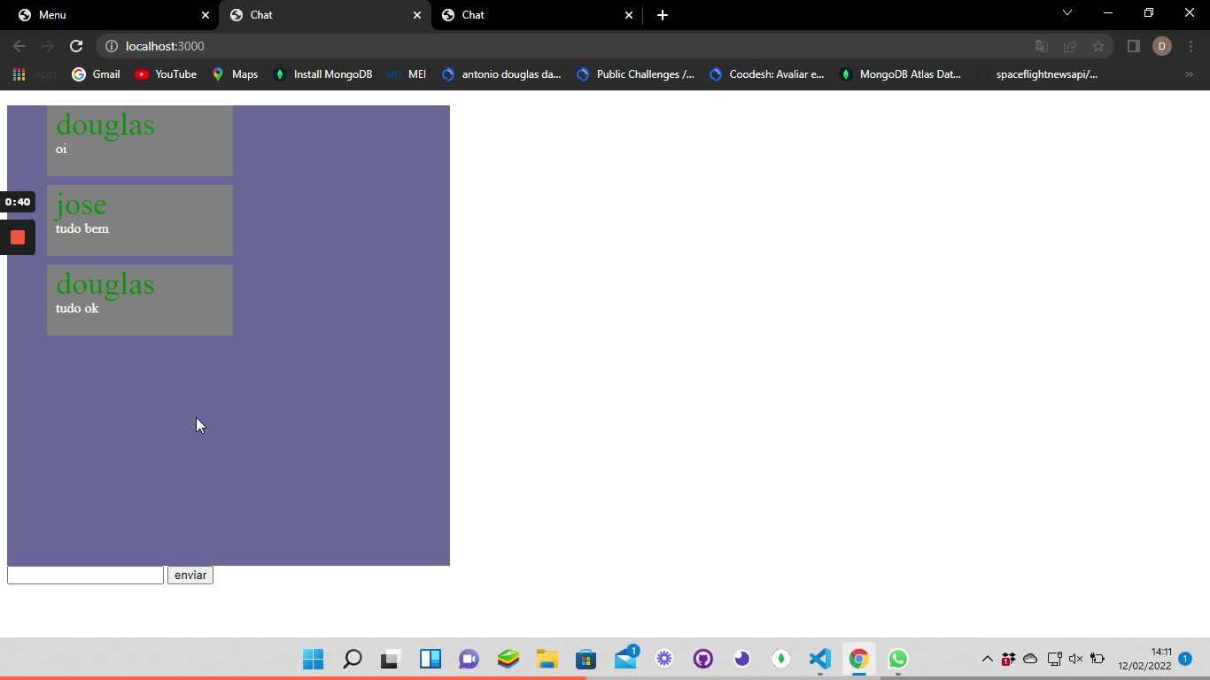1210x680 pixels.
Task: Switch to the third Chat tab
Action: click(x=531, y=15)
